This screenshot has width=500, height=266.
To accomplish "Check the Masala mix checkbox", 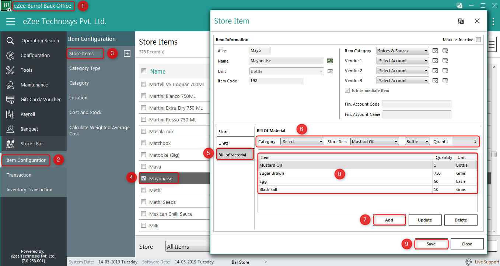I will tap(144, 131).
